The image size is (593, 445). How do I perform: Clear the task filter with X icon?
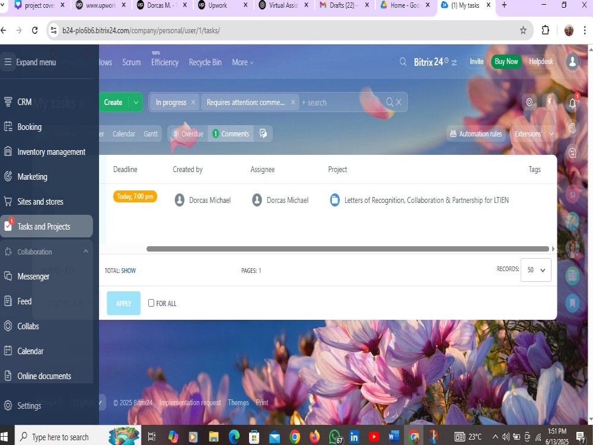398,102
